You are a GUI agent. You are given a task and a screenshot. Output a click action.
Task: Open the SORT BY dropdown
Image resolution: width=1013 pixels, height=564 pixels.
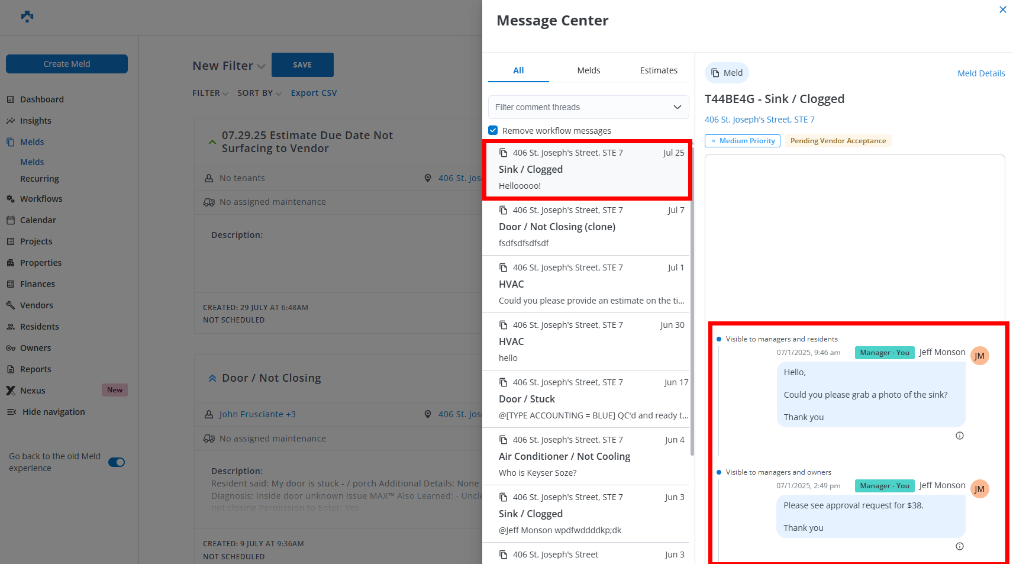[x=259, y=94]
